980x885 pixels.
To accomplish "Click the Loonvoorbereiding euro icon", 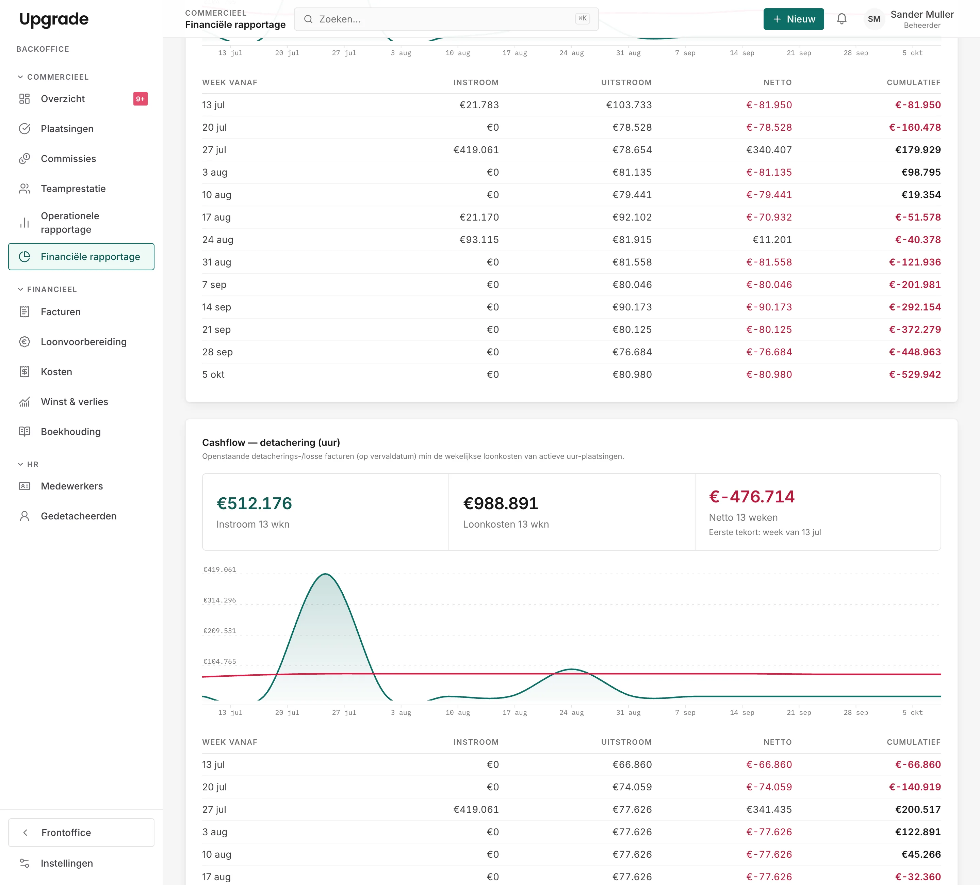I will [24, 342].
